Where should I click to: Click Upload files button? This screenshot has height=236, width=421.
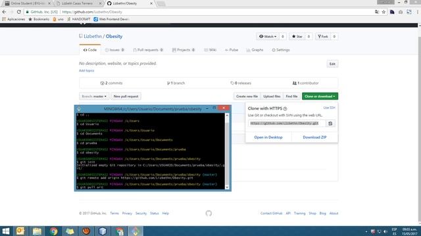pos(272,96)
